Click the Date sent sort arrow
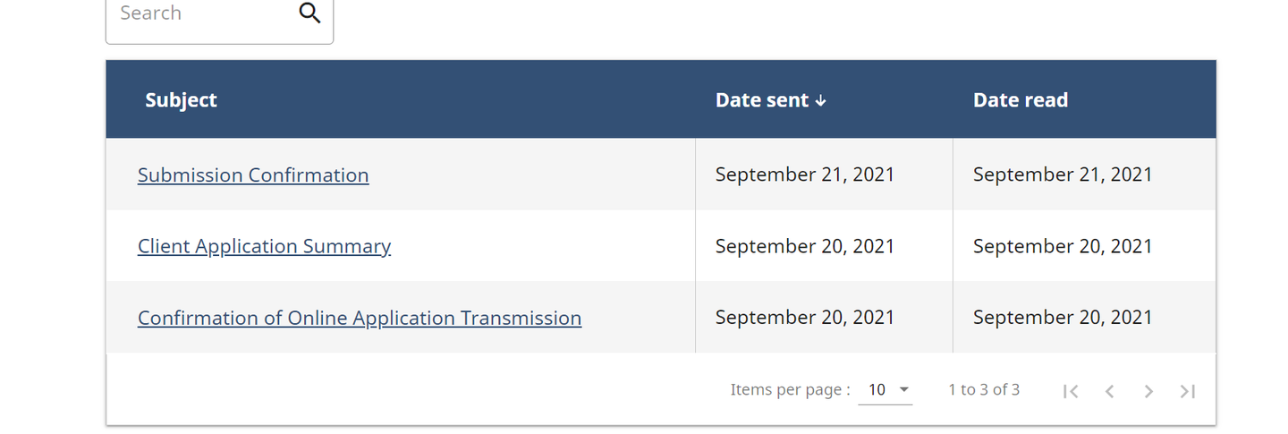 [821, 101]
